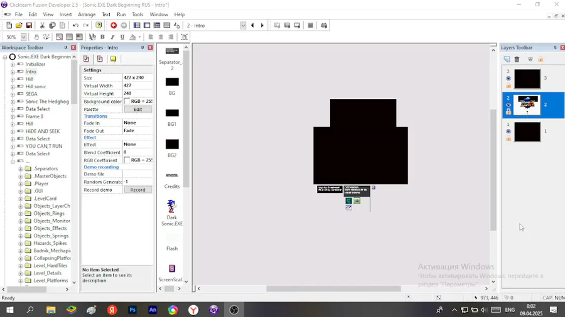Open the File menu
Viewport: 565px width, 317px height.
18,14
